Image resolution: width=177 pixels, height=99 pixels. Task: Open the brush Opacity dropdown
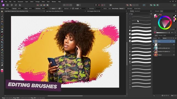(x=24, y=9)
